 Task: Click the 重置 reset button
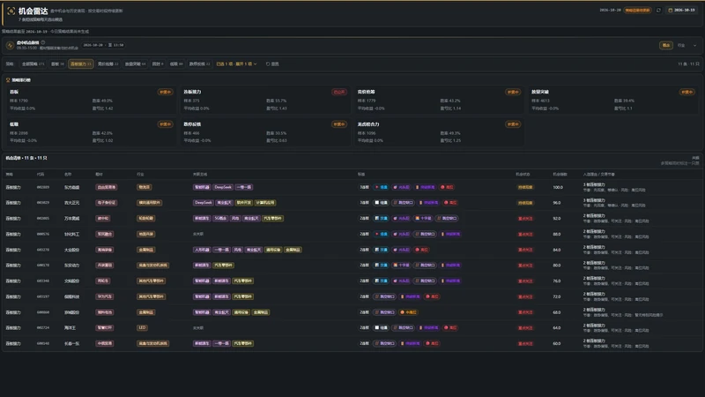coord(272,64)
